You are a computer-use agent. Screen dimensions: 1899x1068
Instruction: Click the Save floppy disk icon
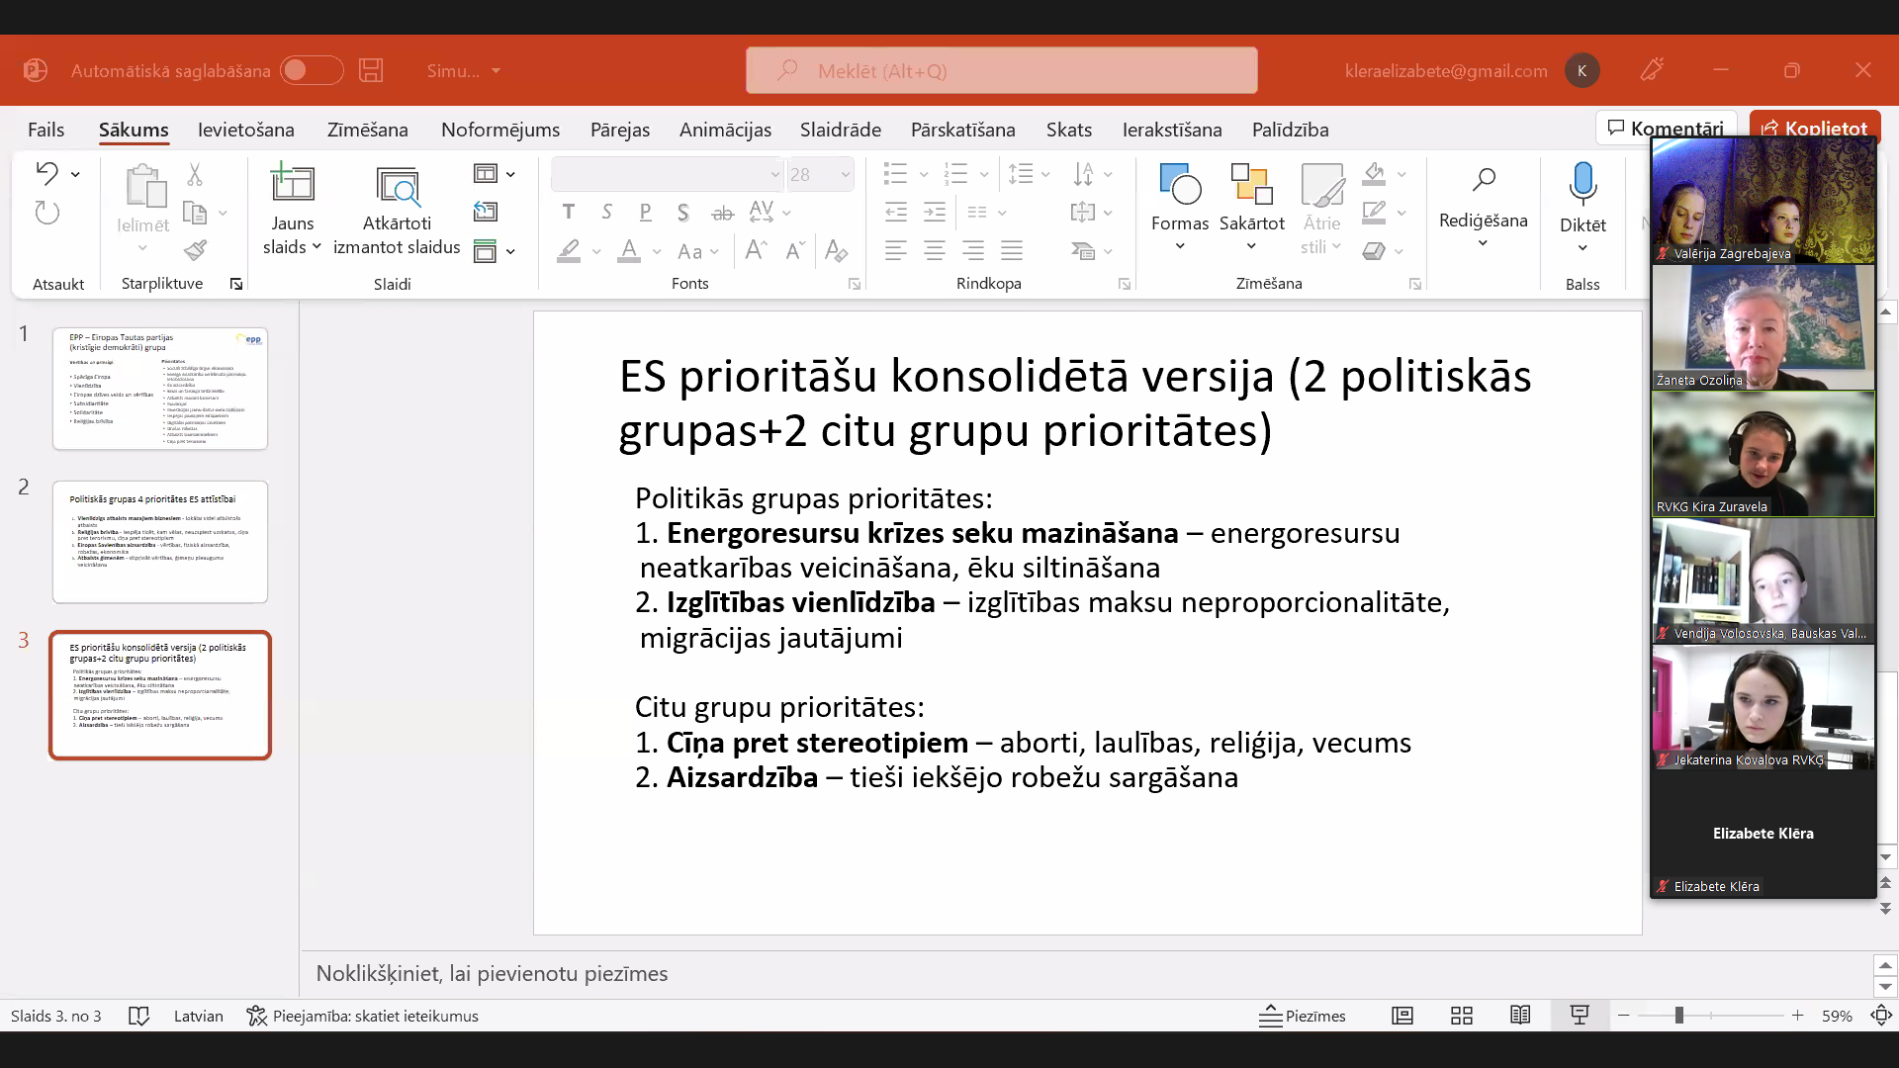[371, 70]
